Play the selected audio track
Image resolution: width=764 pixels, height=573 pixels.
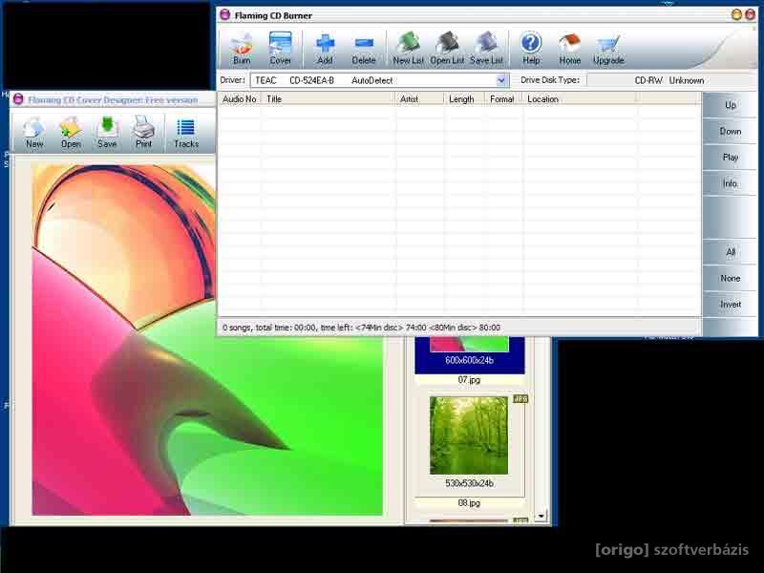click(730, 157)
